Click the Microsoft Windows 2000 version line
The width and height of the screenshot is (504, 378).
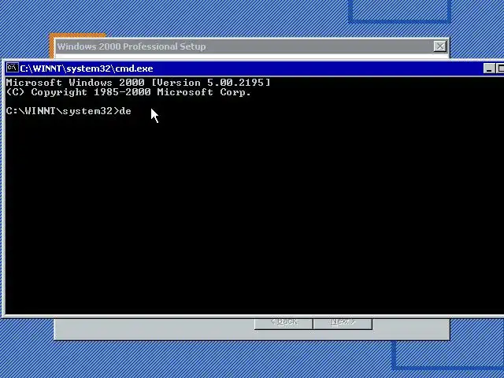139,83
